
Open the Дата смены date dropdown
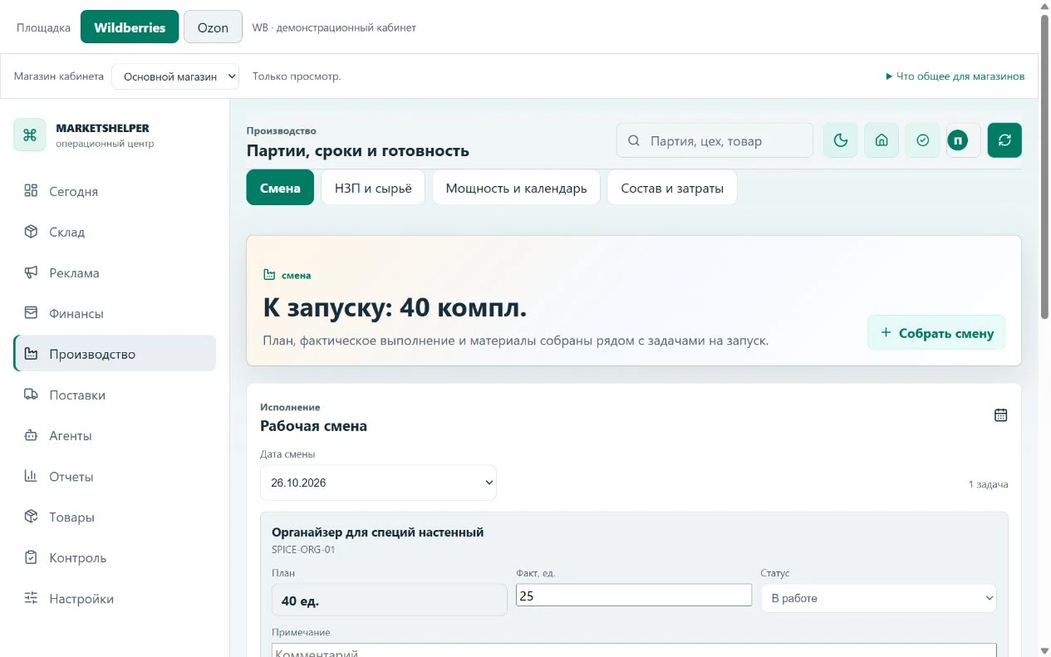[x=378, y=483]
